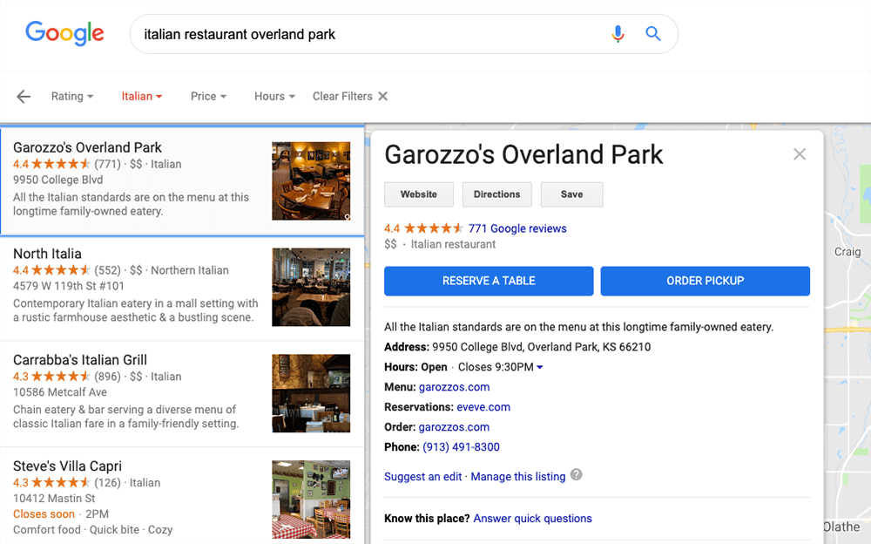Clear all filters
This screenshot has width=871, height=544.
click(x=350, y=96)
